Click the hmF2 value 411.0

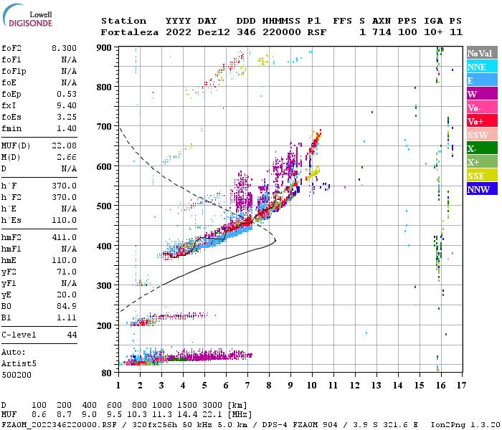point(64,237)
